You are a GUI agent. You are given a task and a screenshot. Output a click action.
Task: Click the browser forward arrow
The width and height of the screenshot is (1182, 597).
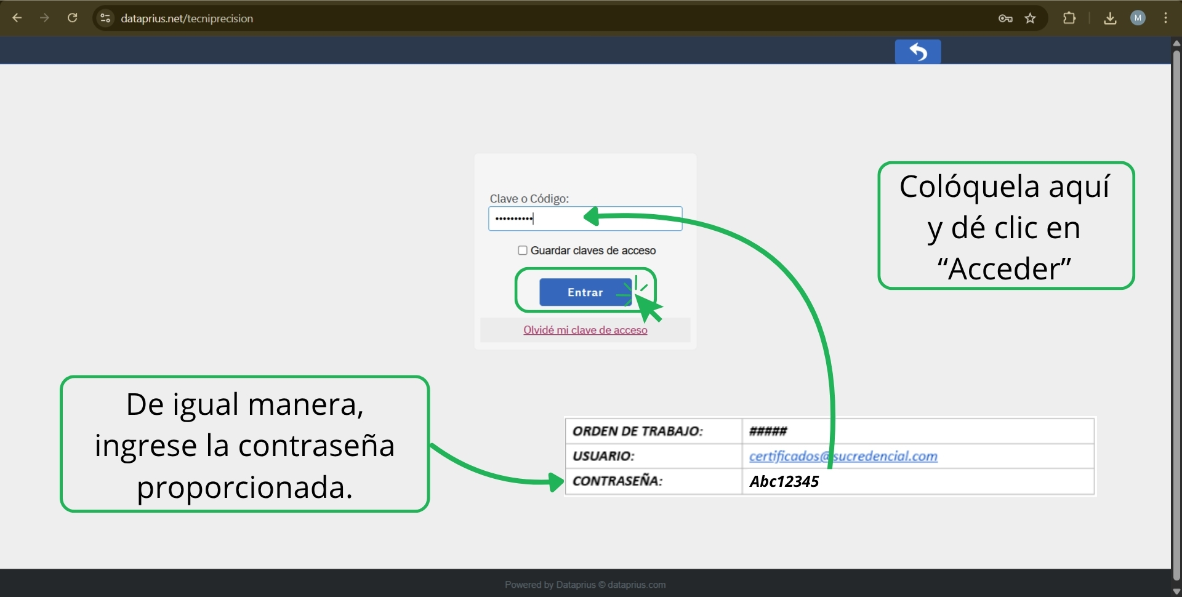coord(44,18)
